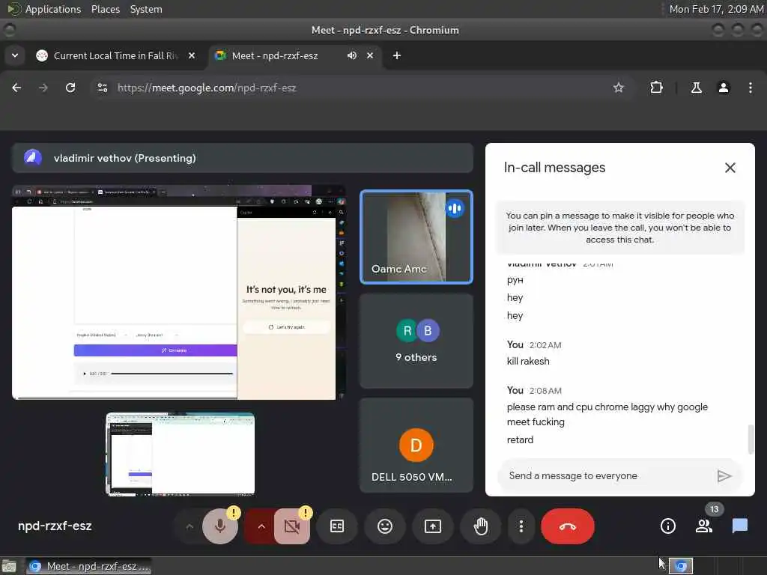The width and height of the screenshot is (767, 575).
Task: Click the participant count badge 13
Action: 714,509
